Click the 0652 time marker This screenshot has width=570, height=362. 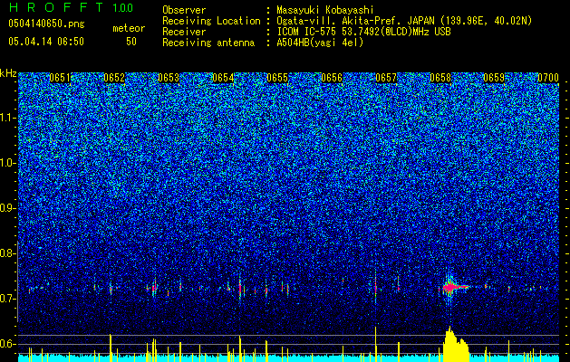[x=114, y=78]
